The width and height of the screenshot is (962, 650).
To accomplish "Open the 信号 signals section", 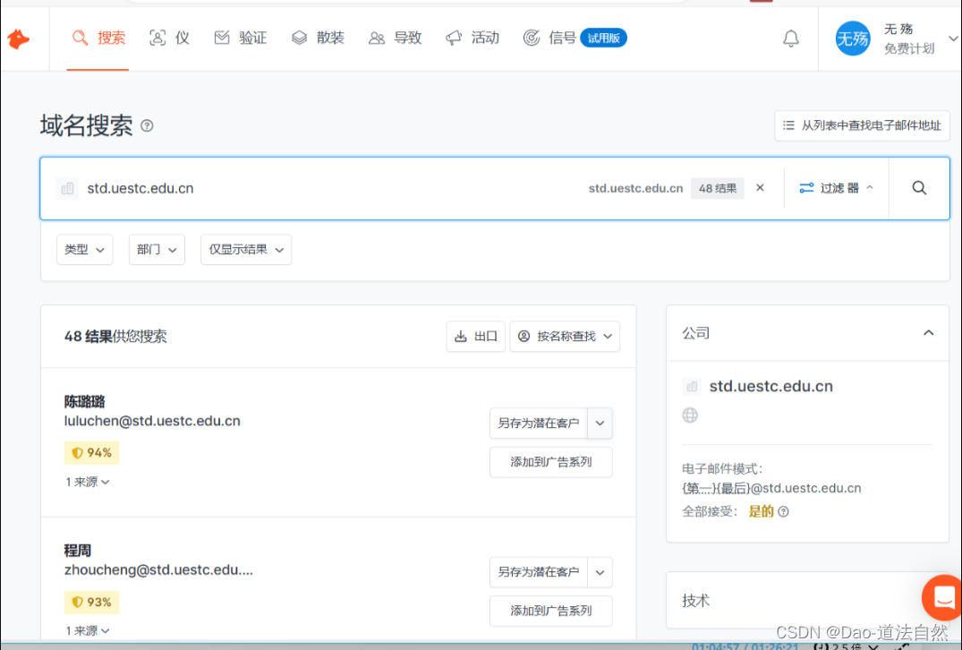I will (x=549, y=38).
